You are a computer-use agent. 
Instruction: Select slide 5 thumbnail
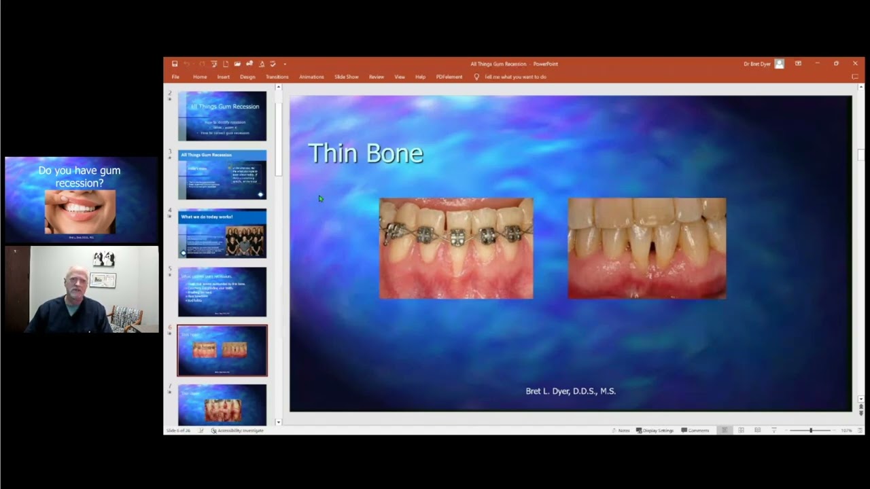(222, 291)
